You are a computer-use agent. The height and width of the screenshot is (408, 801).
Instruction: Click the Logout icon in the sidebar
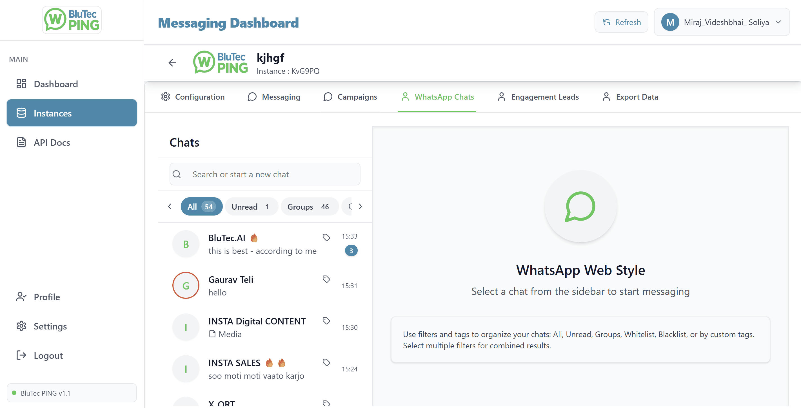21,355
